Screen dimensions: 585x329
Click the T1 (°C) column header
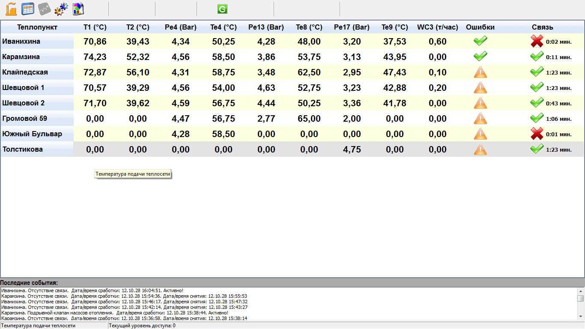tap(95, 27)
